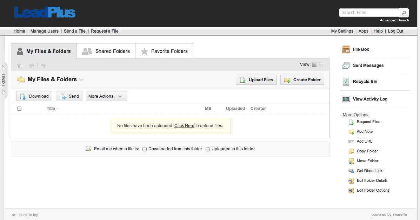Expand the My Files & Folders heading chevron
This screenshot has width=420, height=220.
pyautogui.click(x=81, y=80)
